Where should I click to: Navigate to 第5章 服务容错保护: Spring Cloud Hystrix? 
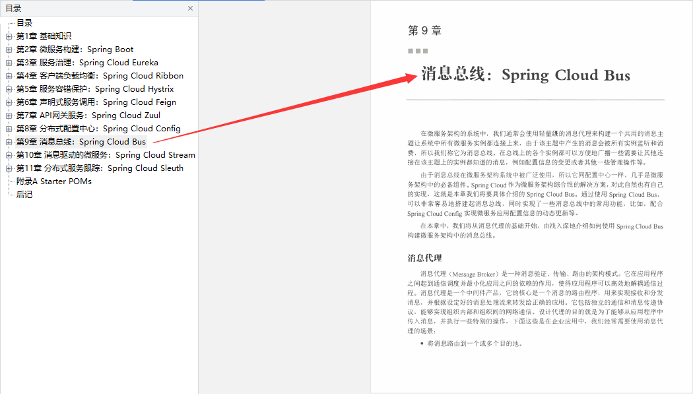tap(95, 89)
